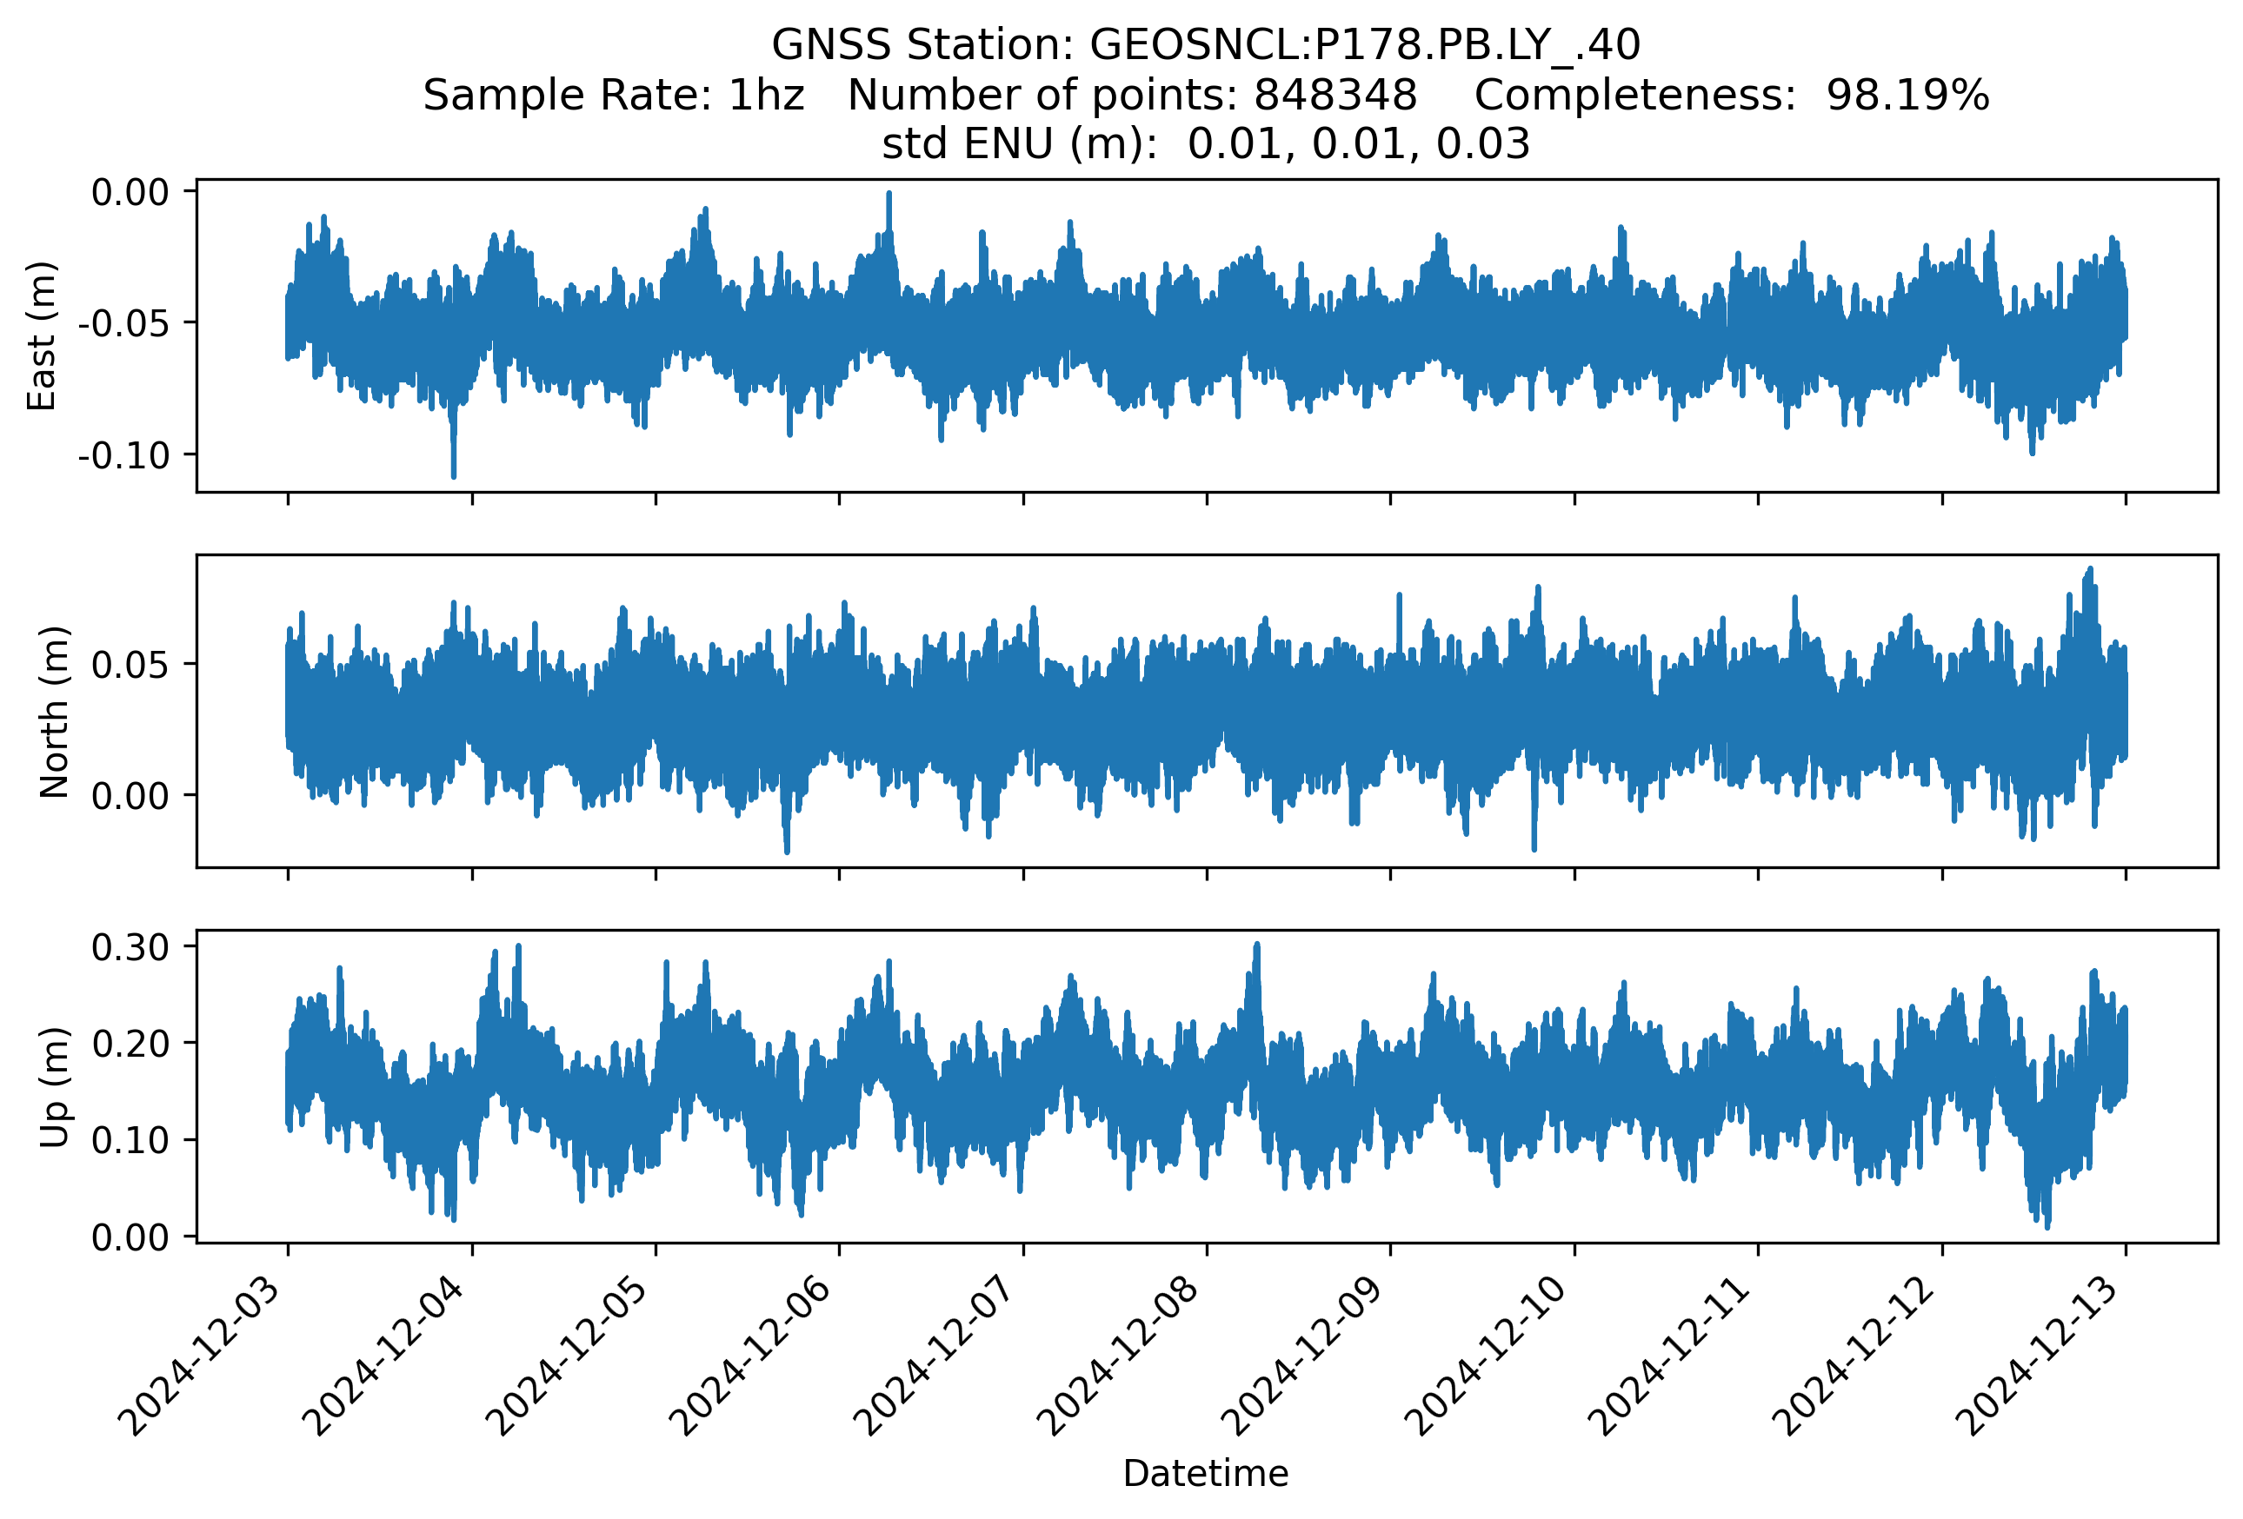The image size is (2243, 1519).
Task: Click the -0.10 tick on East axis
Action: [x=123, y=455]
